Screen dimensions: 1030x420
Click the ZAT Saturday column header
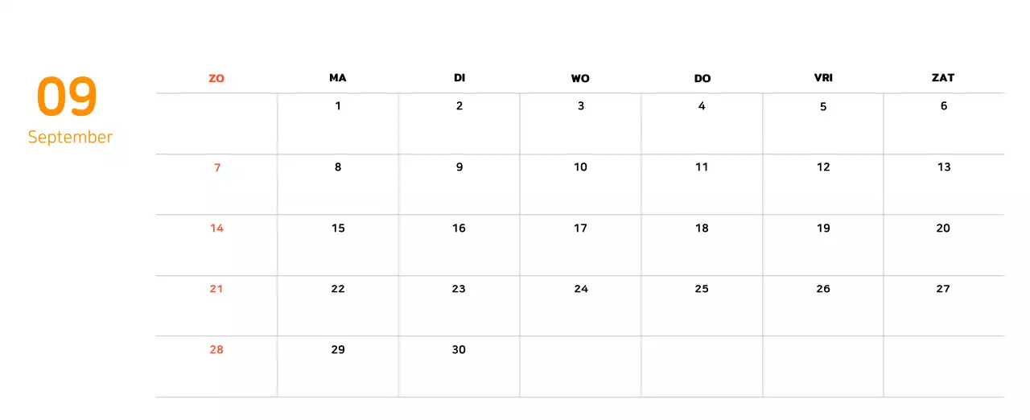943,78
